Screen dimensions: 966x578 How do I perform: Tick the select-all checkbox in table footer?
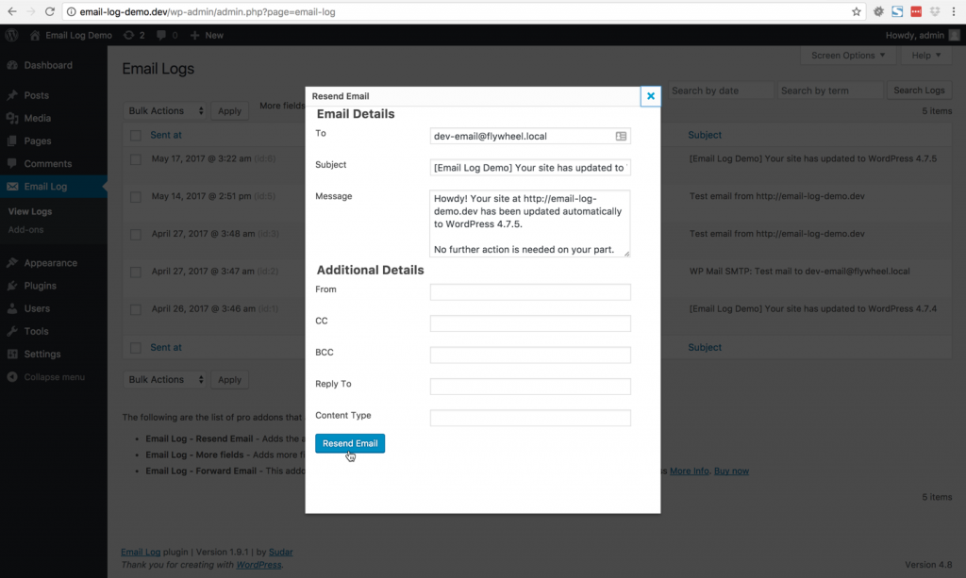tap(136, 348)
